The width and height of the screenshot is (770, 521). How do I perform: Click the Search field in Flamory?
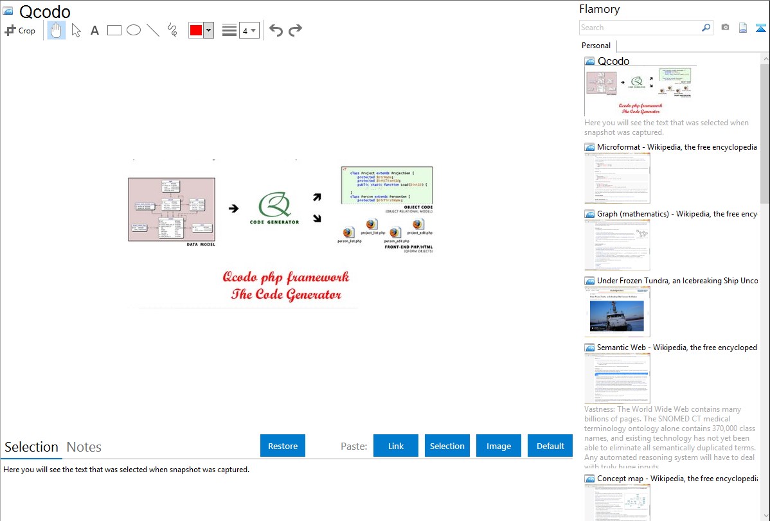point(640,28)
